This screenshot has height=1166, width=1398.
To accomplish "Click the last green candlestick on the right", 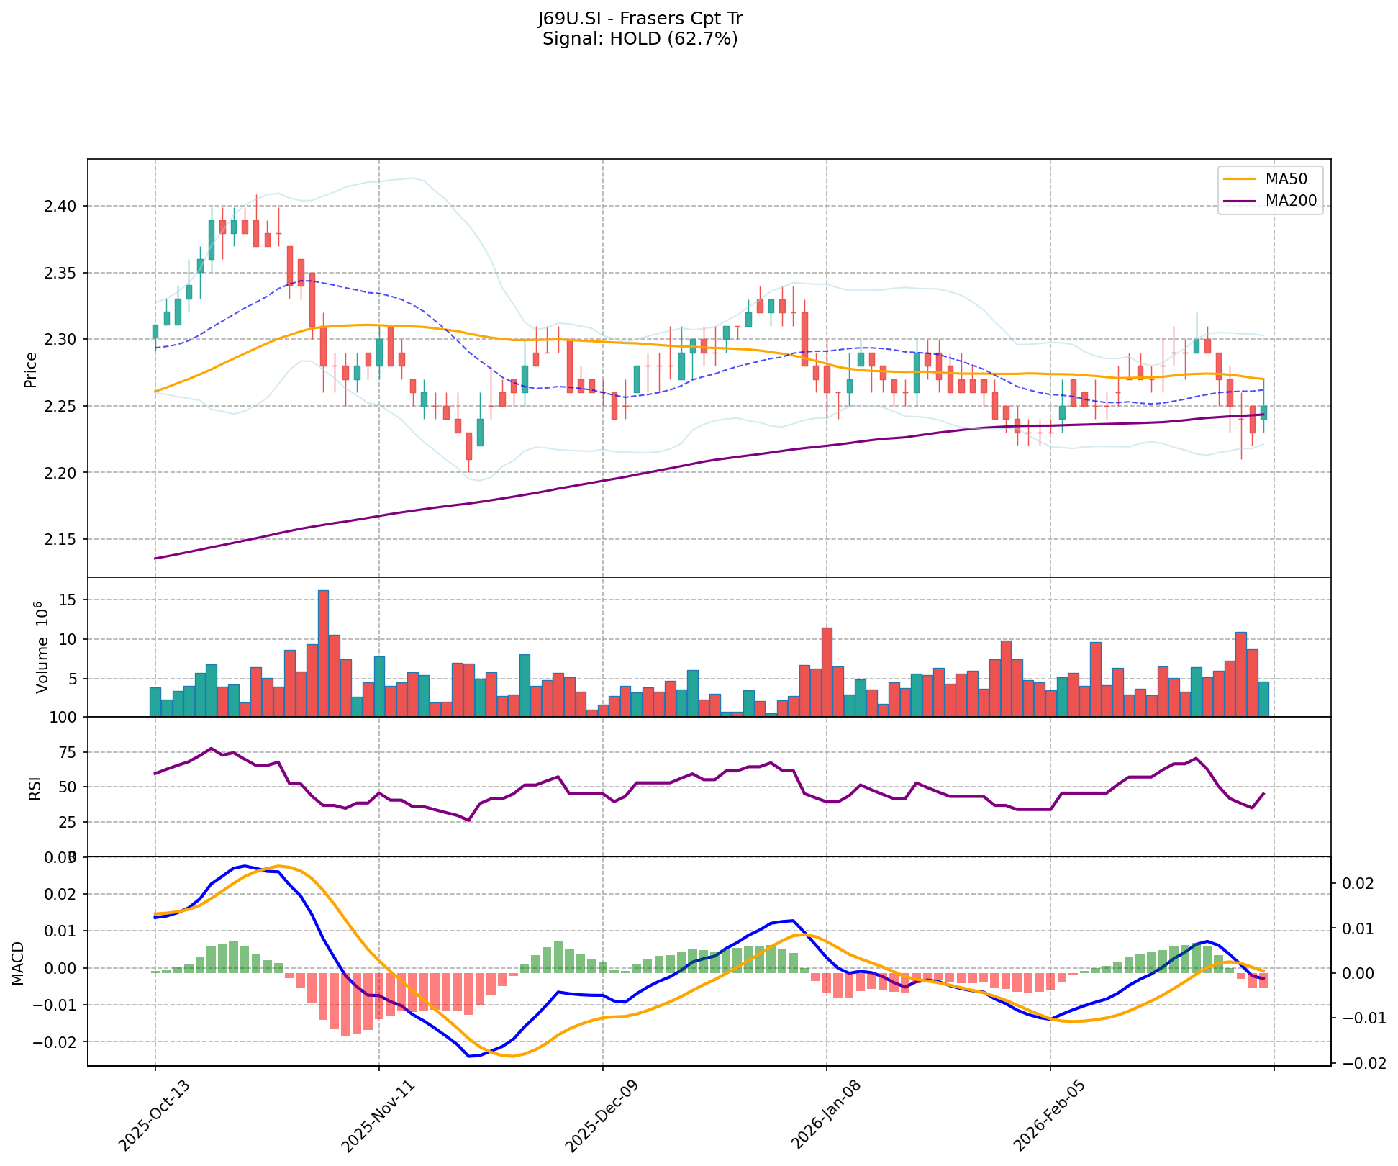I will point(1263,412).
